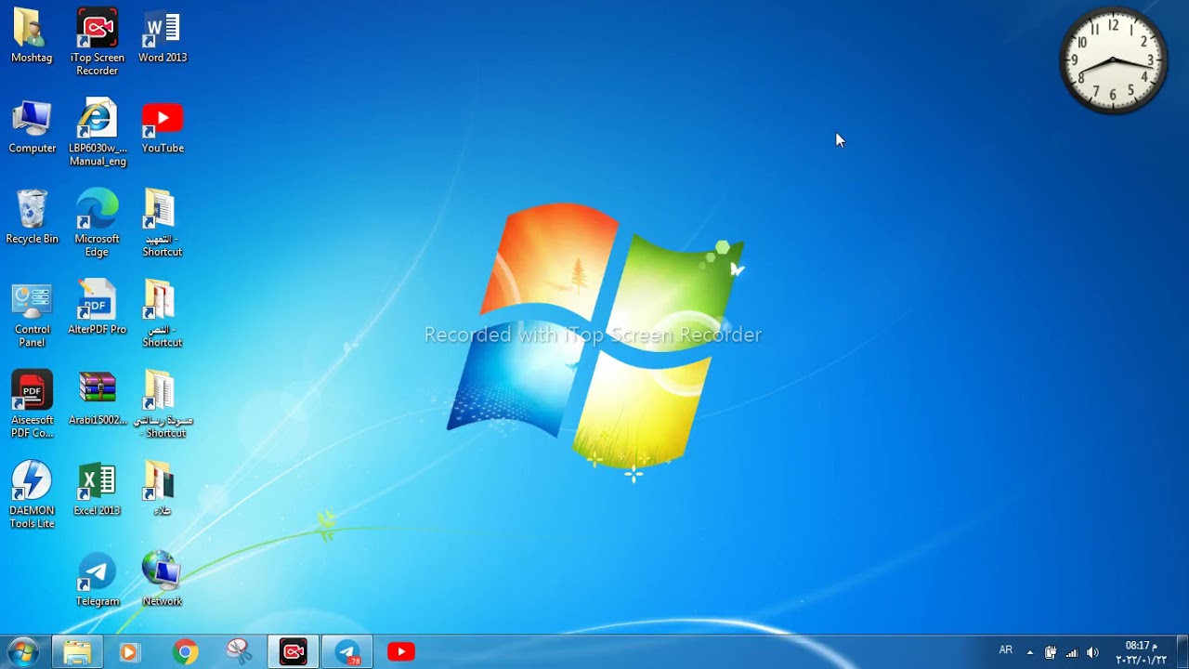
Task: Click the Show desktop button
Action: (x=1182, y=652)
